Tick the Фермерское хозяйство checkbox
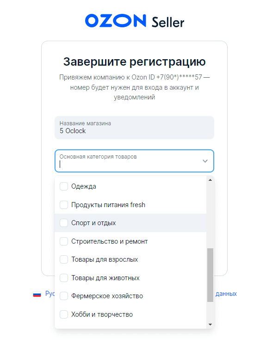This screenshot has height=344, width=266. point(64,296)
